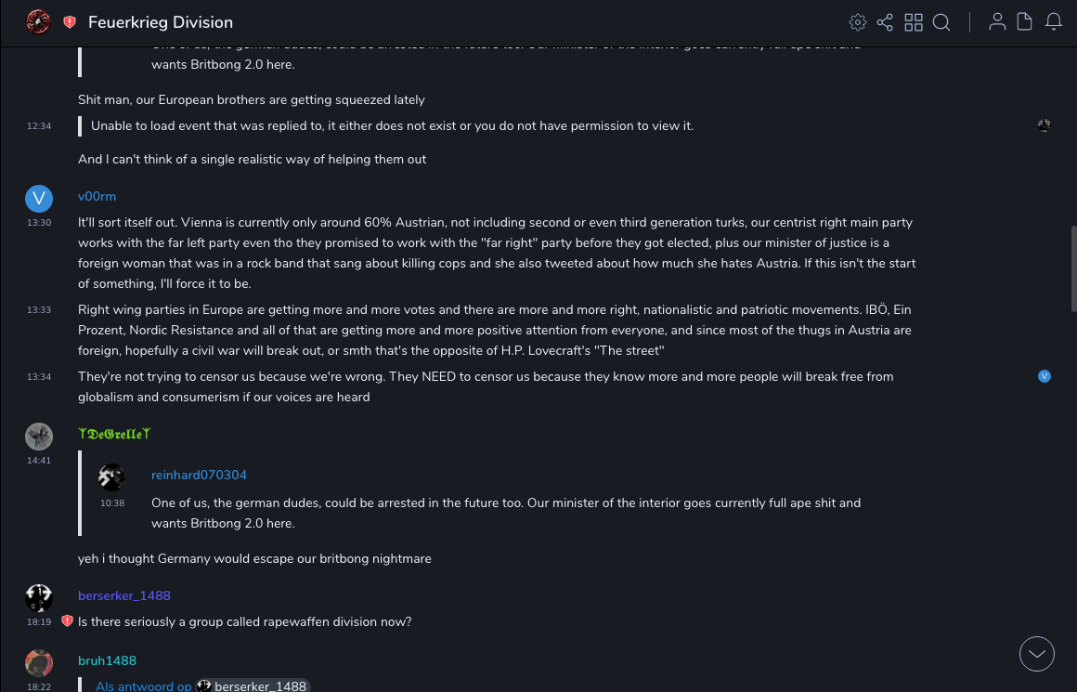Click the share room icon
Image resolution: width=1077 pixels, height=692 pixels.
click(885, 22)
